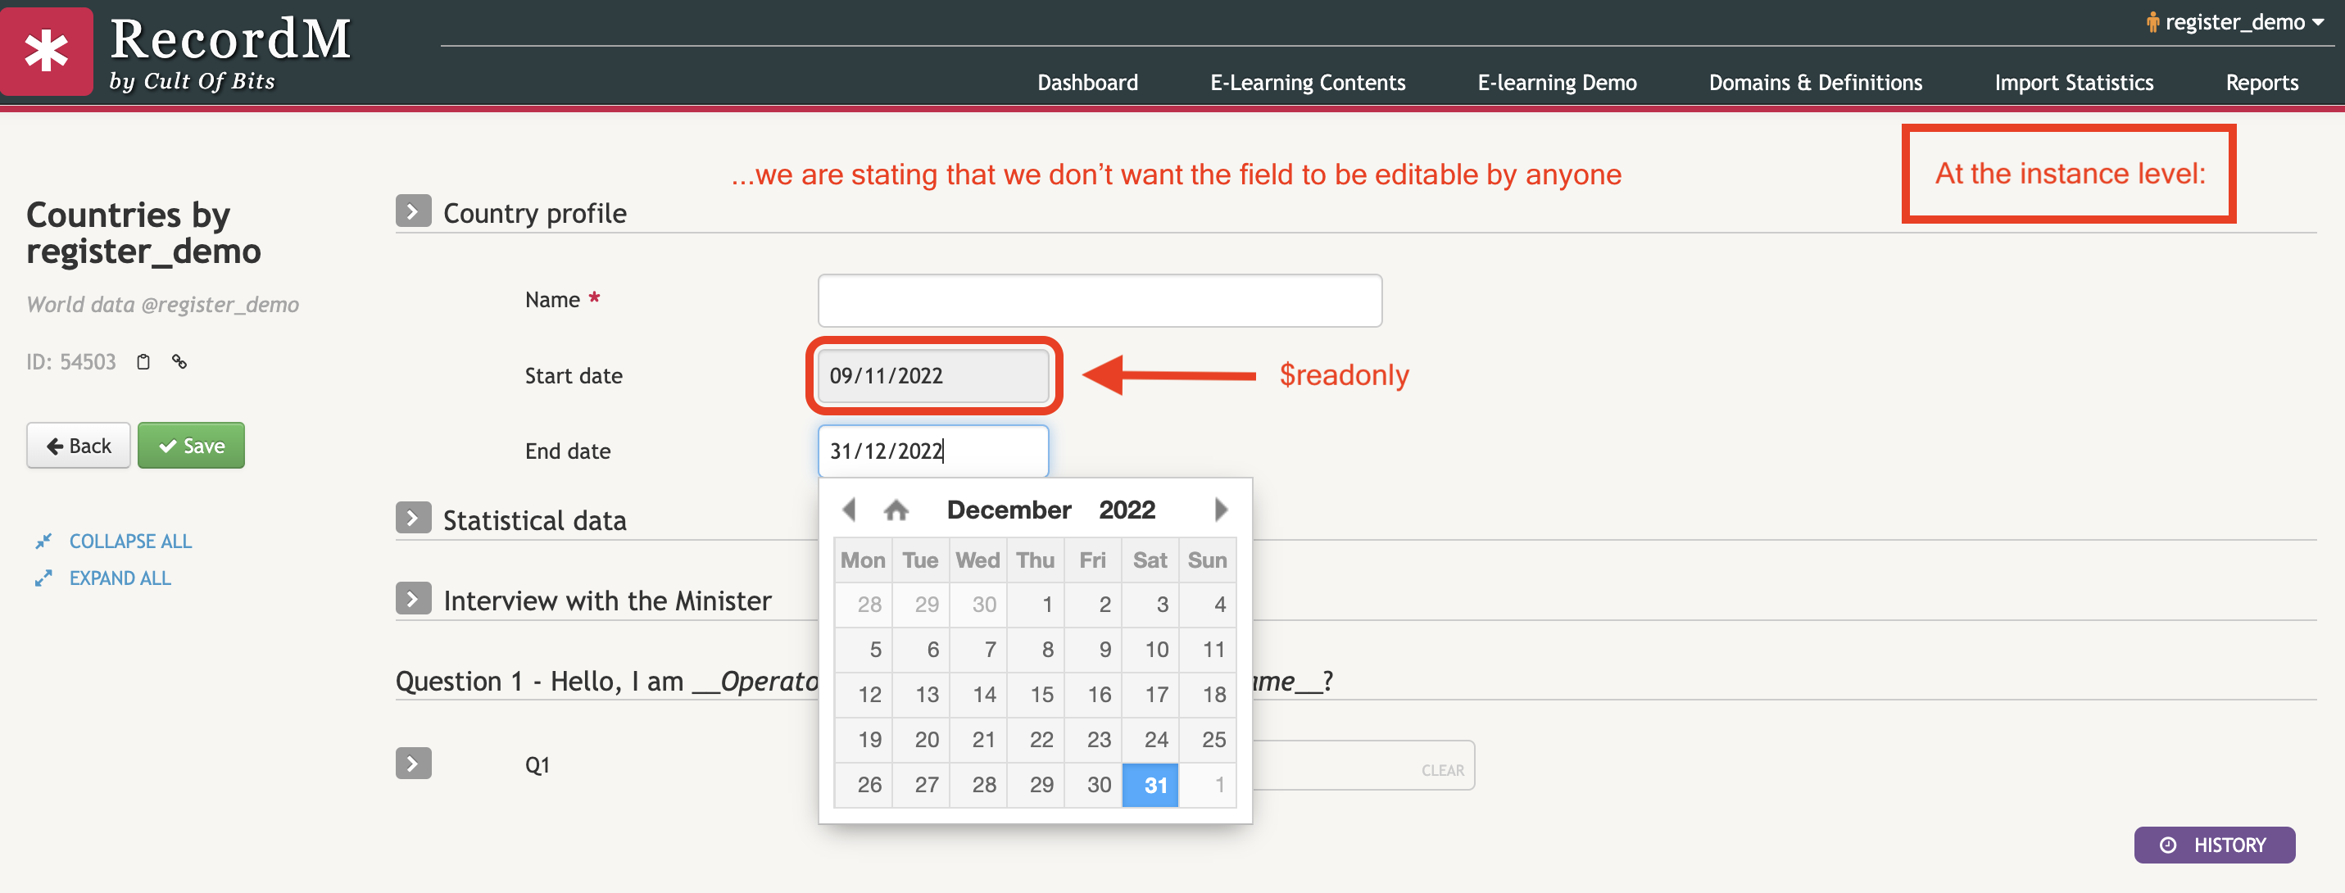The height and width of the screenshot is (893, 2345).
Task: Click the RecordM asterisk logo
Action: click(x=47, y=51)
